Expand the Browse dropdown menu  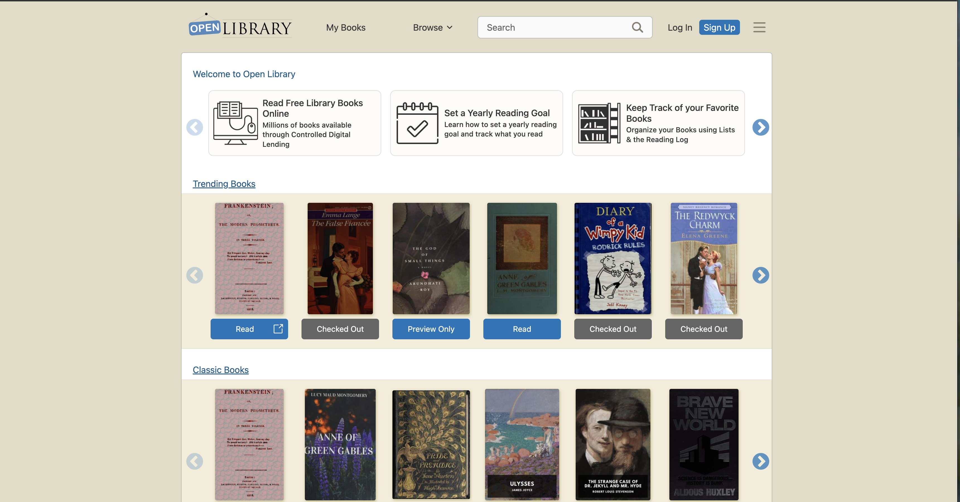(x=433, y=28)
